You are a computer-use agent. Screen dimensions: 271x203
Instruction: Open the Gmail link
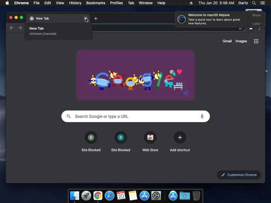(x=227, y=41)
